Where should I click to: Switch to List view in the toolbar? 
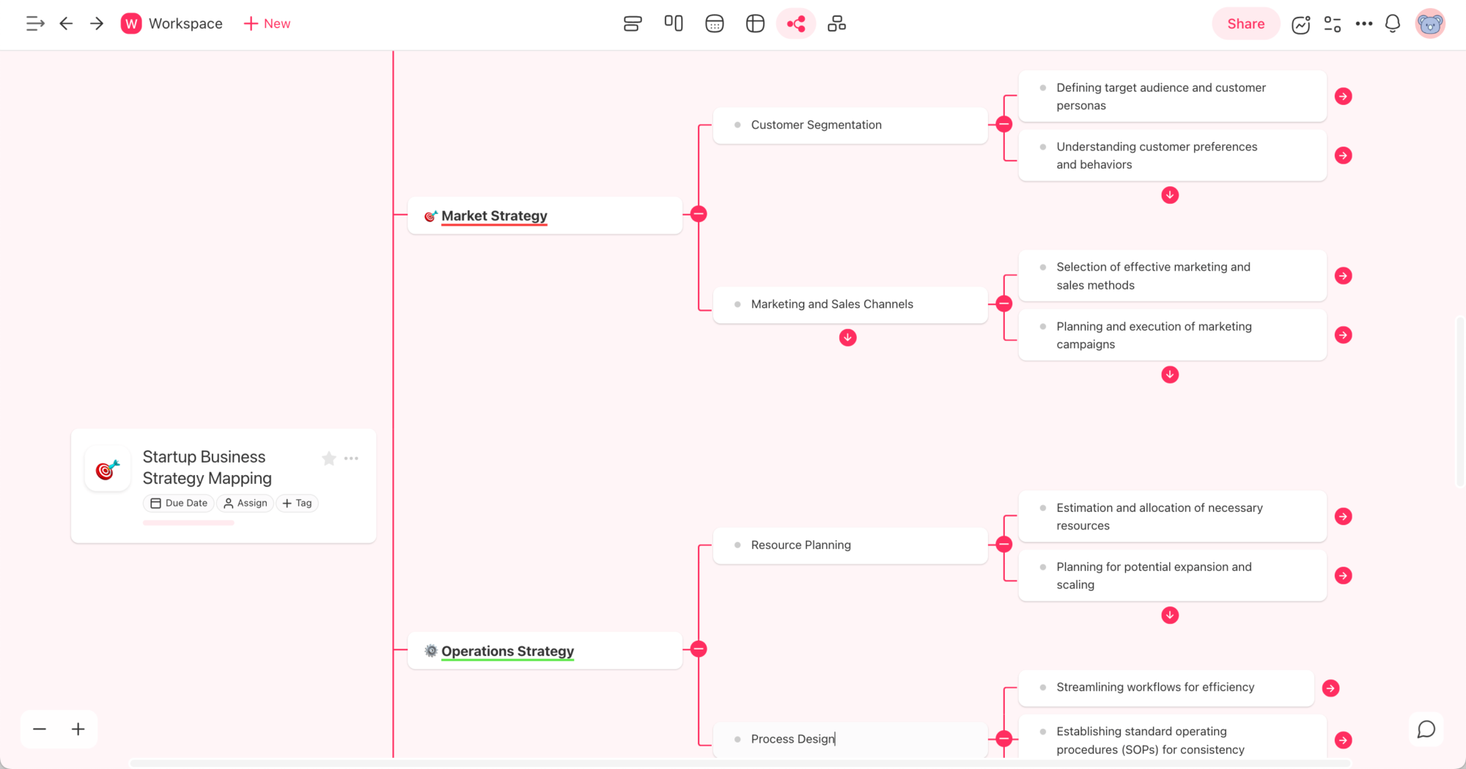632,23
